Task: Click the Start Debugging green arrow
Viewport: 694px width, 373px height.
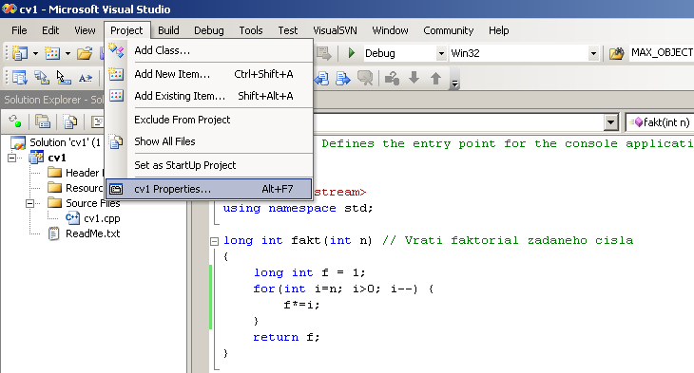Action: coord(352,53)
